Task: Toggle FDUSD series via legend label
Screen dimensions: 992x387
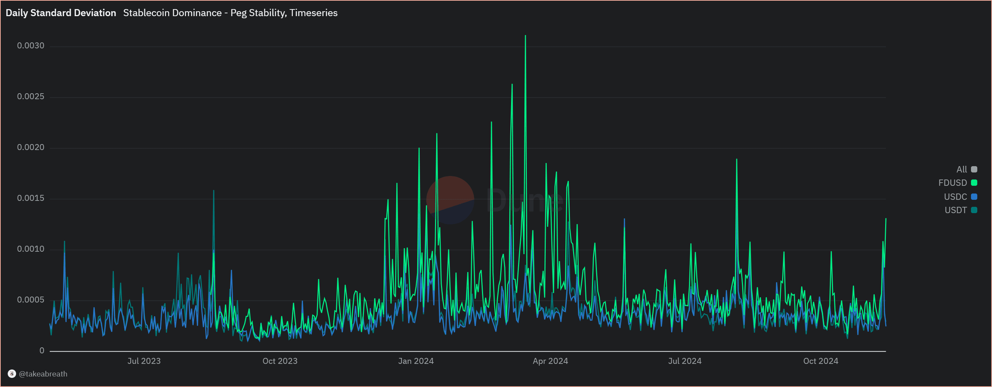Action: pos(952,183)
